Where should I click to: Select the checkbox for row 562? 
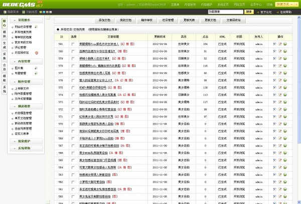click(x=73, y=182)
